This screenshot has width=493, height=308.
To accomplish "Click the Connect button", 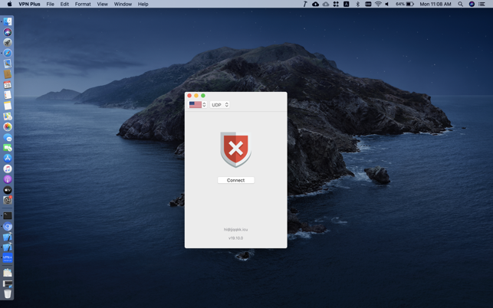I will tap(236, 180).
